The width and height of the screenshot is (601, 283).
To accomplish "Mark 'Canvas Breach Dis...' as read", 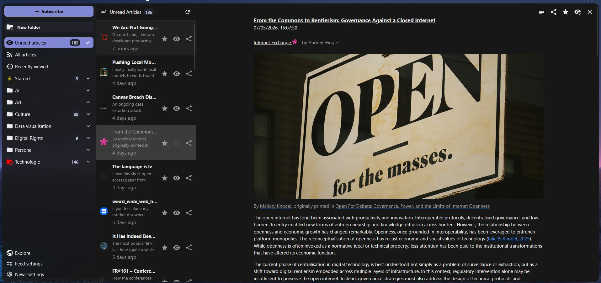I will [177, 108].
